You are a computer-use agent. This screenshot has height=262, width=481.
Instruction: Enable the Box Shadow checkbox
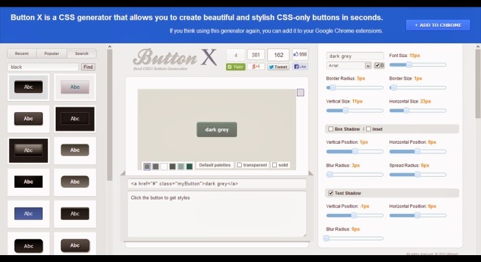pyautogui.click(x=331, y=129)
